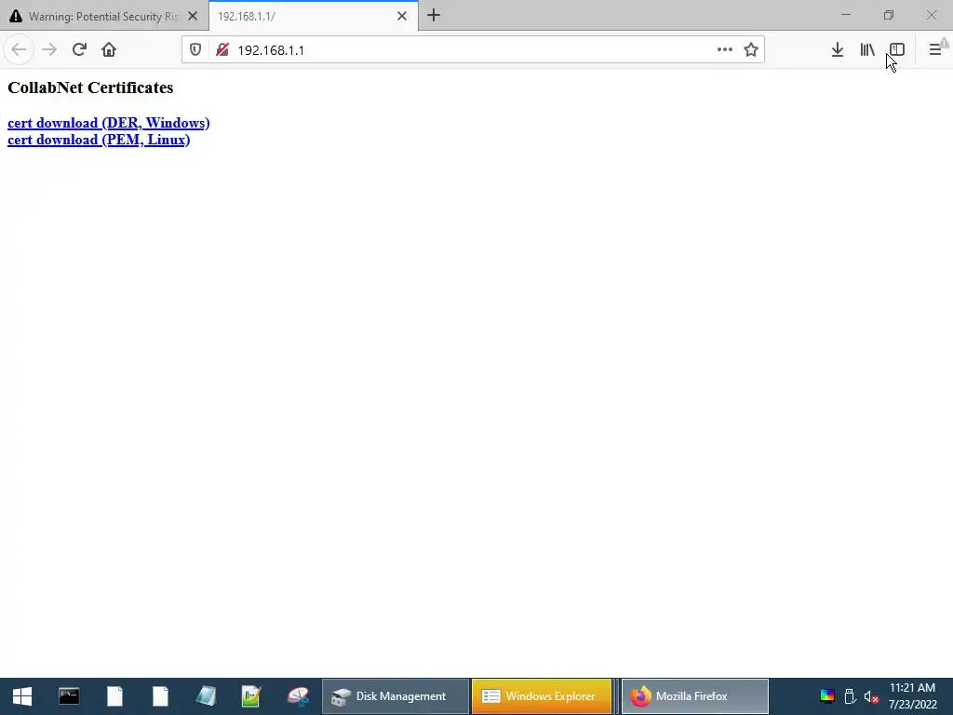This screenshot has width=953, height=715.
Task: Restore down the Firefox window
Action: [889, 15]
